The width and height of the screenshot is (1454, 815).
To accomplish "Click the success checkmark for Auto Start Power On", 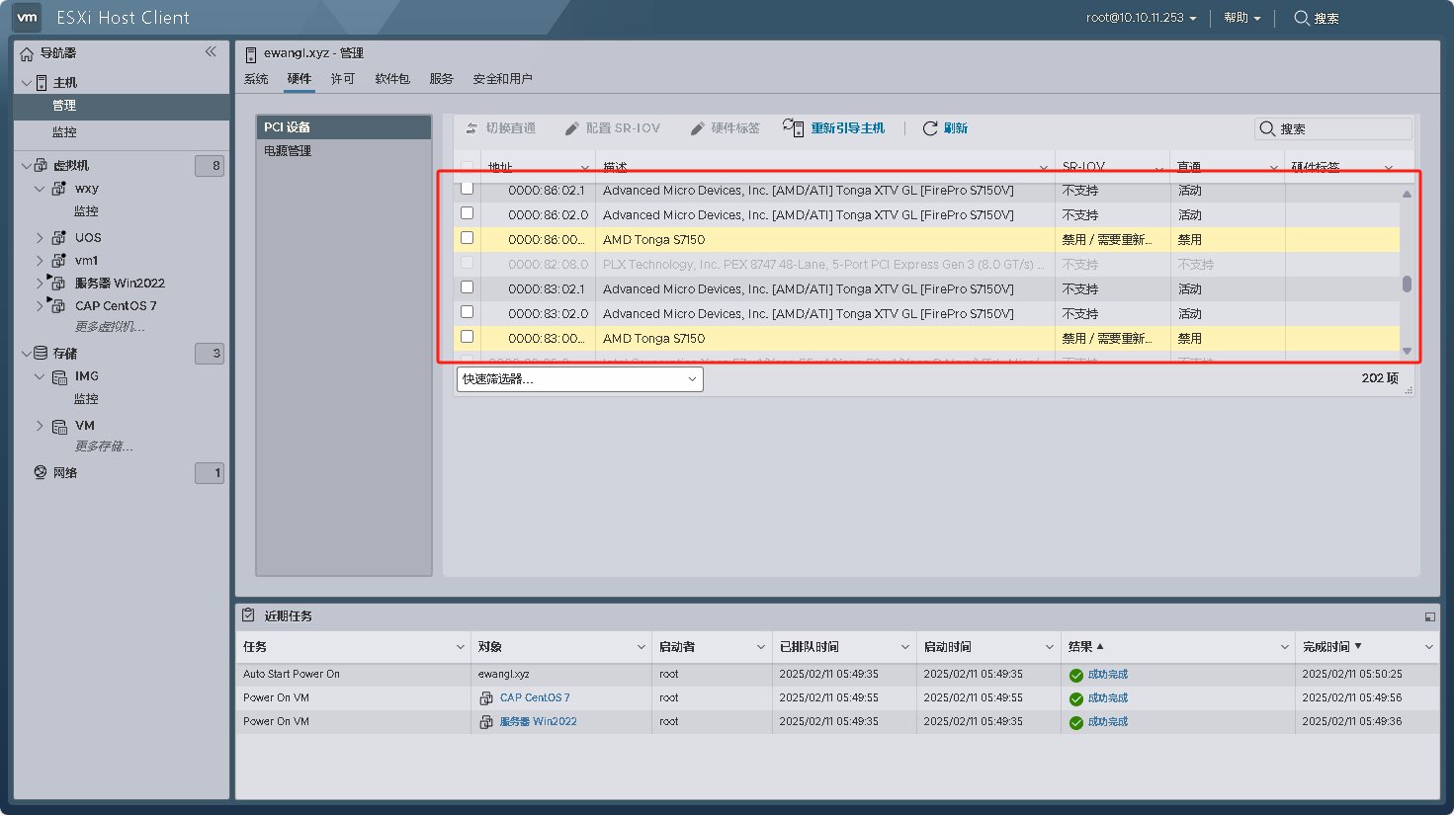I will (x=1076, y=675).
